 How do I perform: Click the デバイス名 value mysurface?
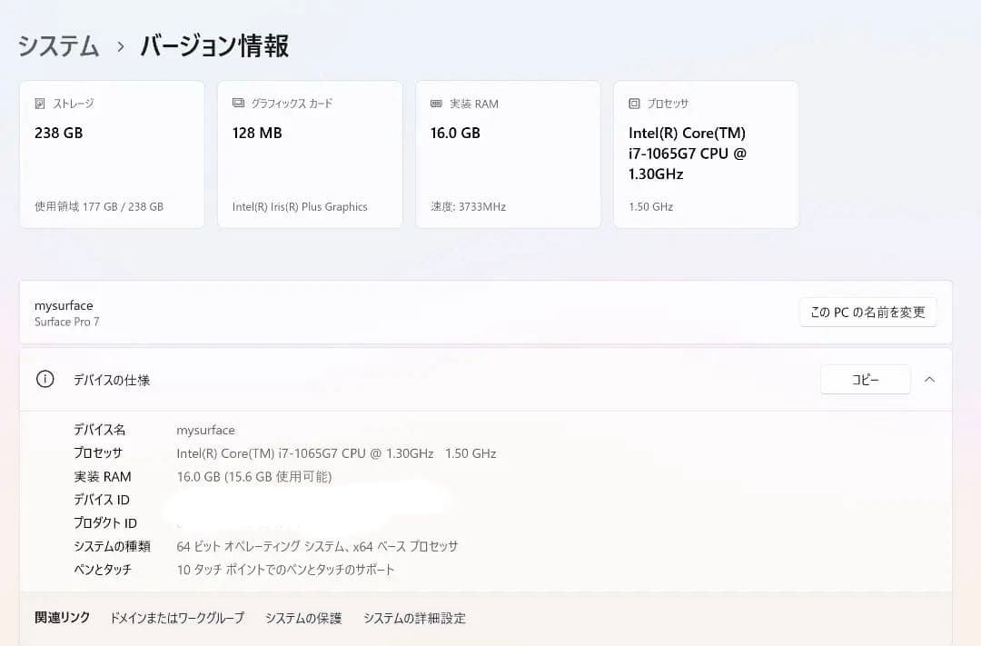coord(206,430)
